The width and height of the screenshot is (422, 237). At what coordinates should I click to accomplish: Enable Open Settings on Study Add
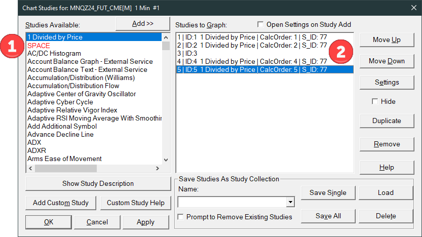tap(261, 24)
